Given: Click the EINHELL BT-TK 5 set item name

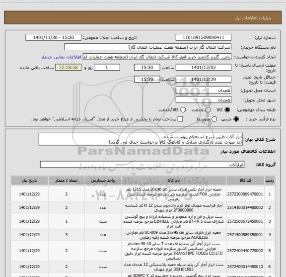Looking at the screenshot, I should [174, 221].
